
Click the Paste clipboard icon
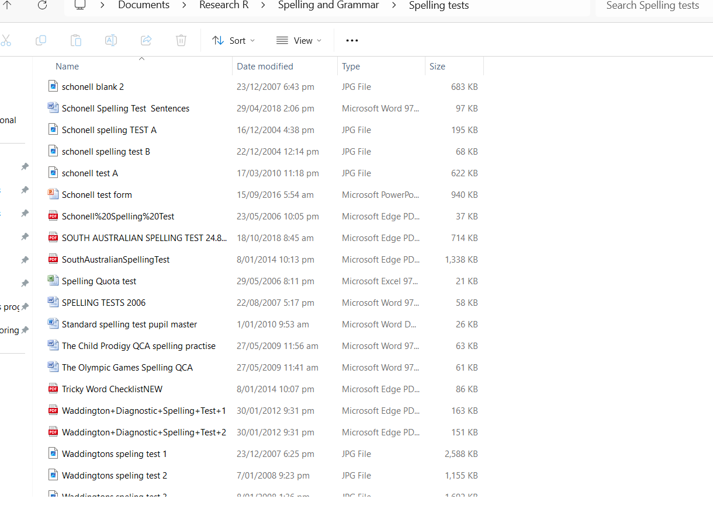click(x=76, y=40)
